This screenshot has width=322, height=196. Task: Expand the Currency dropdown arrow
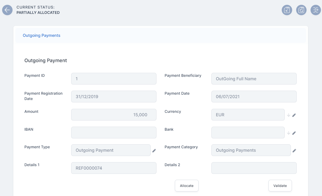[288, 115]
